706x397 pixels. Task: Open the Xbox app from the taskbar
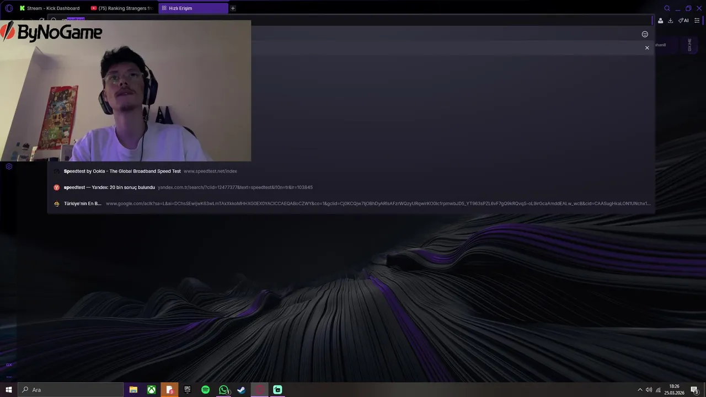point(151,390)
